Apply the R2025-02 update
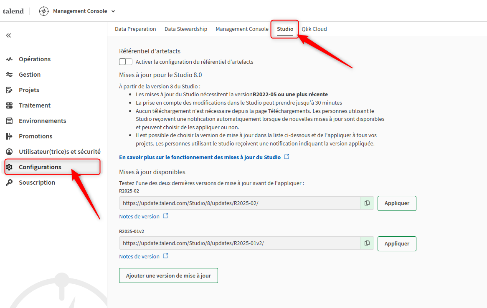The height and width of the screenshot is (308, 487). coord(396,203)
